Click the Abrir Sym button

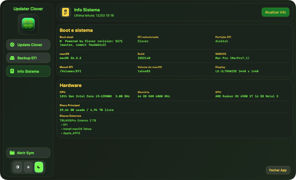pos(28,153)
